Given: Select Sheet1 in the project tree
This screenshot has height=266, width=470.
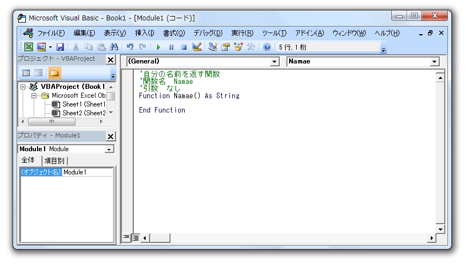Looking at the screenshot, I should [x=84, y=104].
